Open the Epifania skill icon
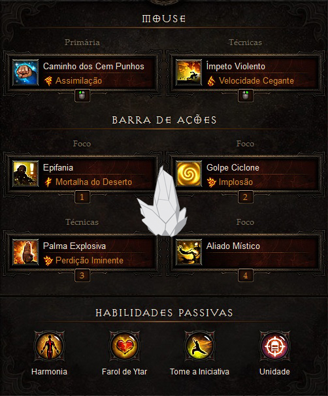Viewport: 328px width, 396px height. [25, 174]
